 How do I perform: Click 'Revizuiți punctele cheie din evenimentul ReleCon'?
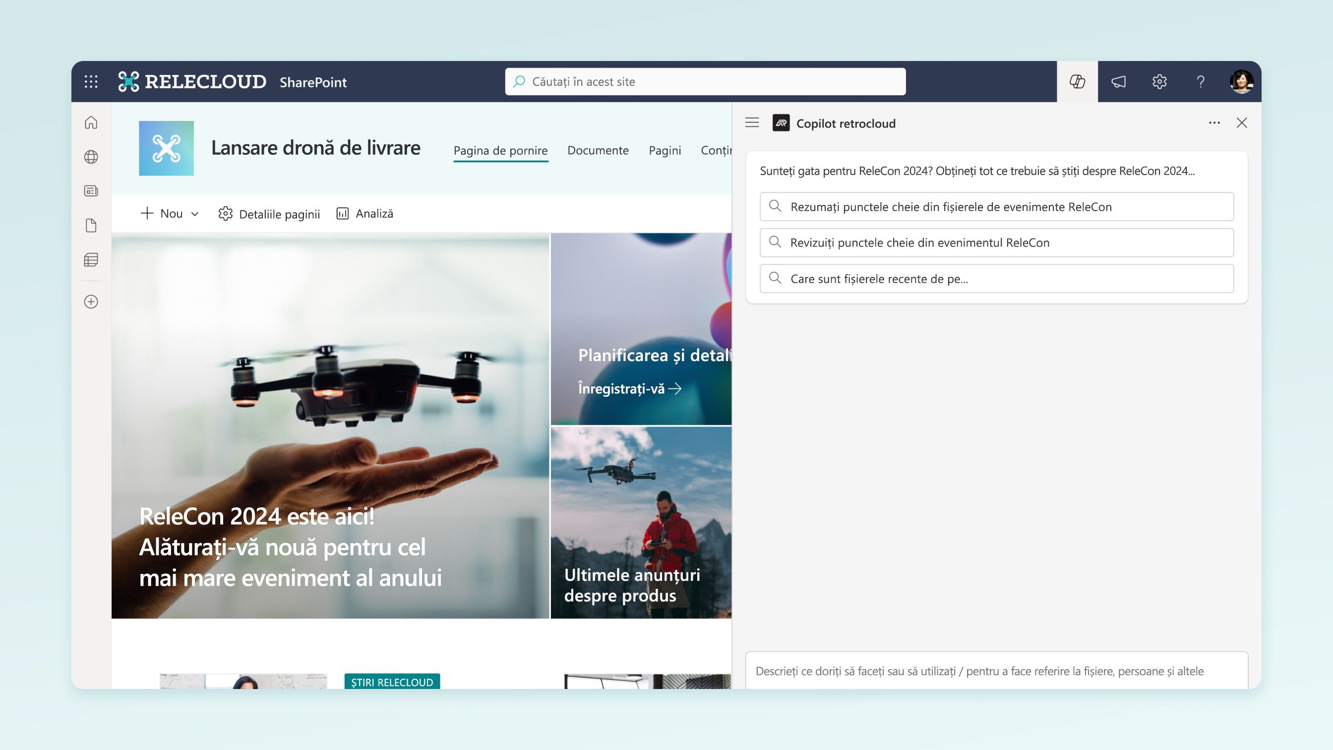(997, 242)
